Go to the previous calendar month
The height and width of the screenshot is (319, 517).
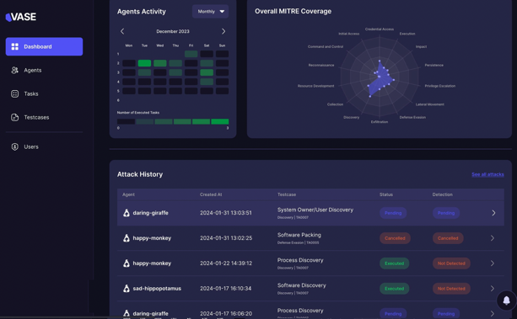pyautogui.click(x=122, y=31)
